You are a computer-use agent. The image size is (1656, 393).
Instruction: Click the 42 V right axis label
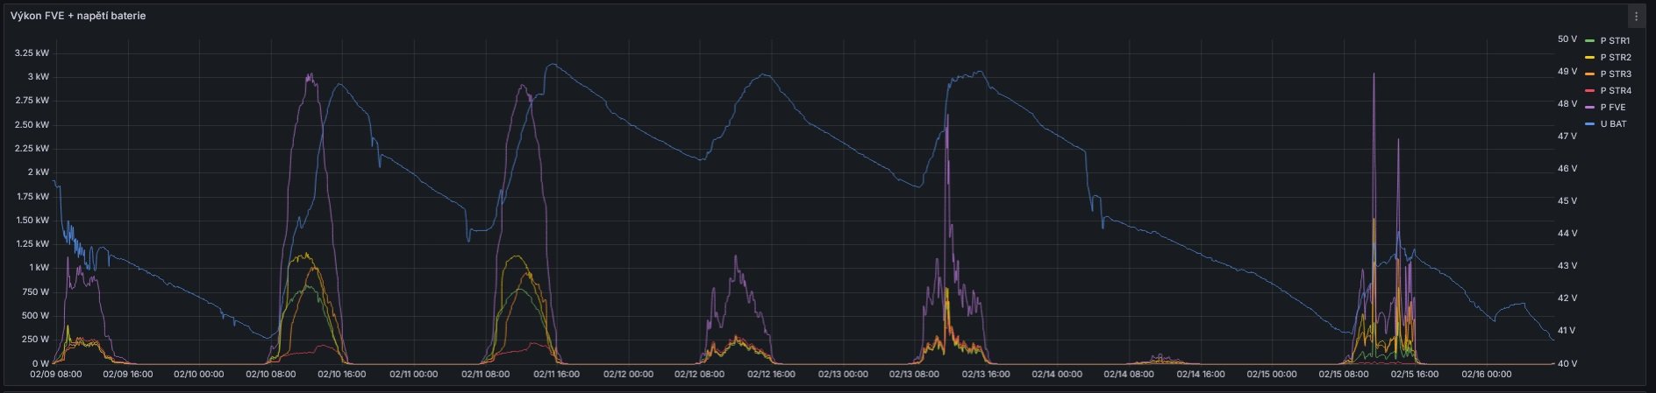[1567, 298]
